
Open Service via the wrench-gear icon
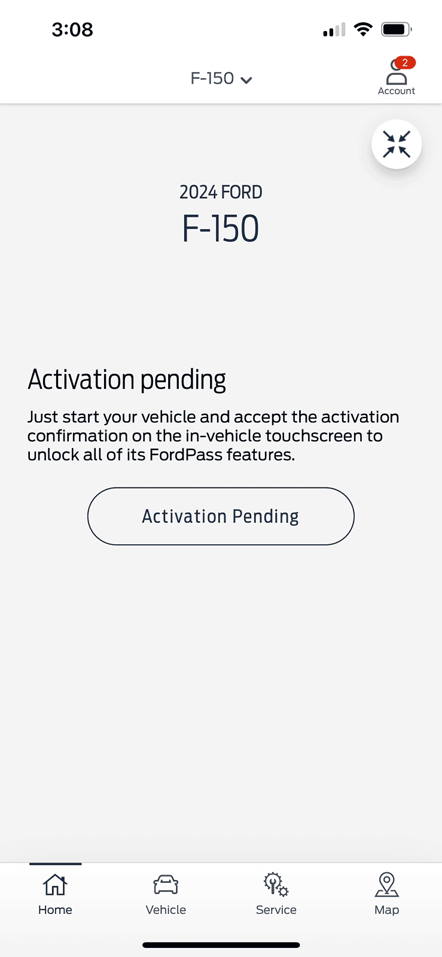(x=276, y=885)
